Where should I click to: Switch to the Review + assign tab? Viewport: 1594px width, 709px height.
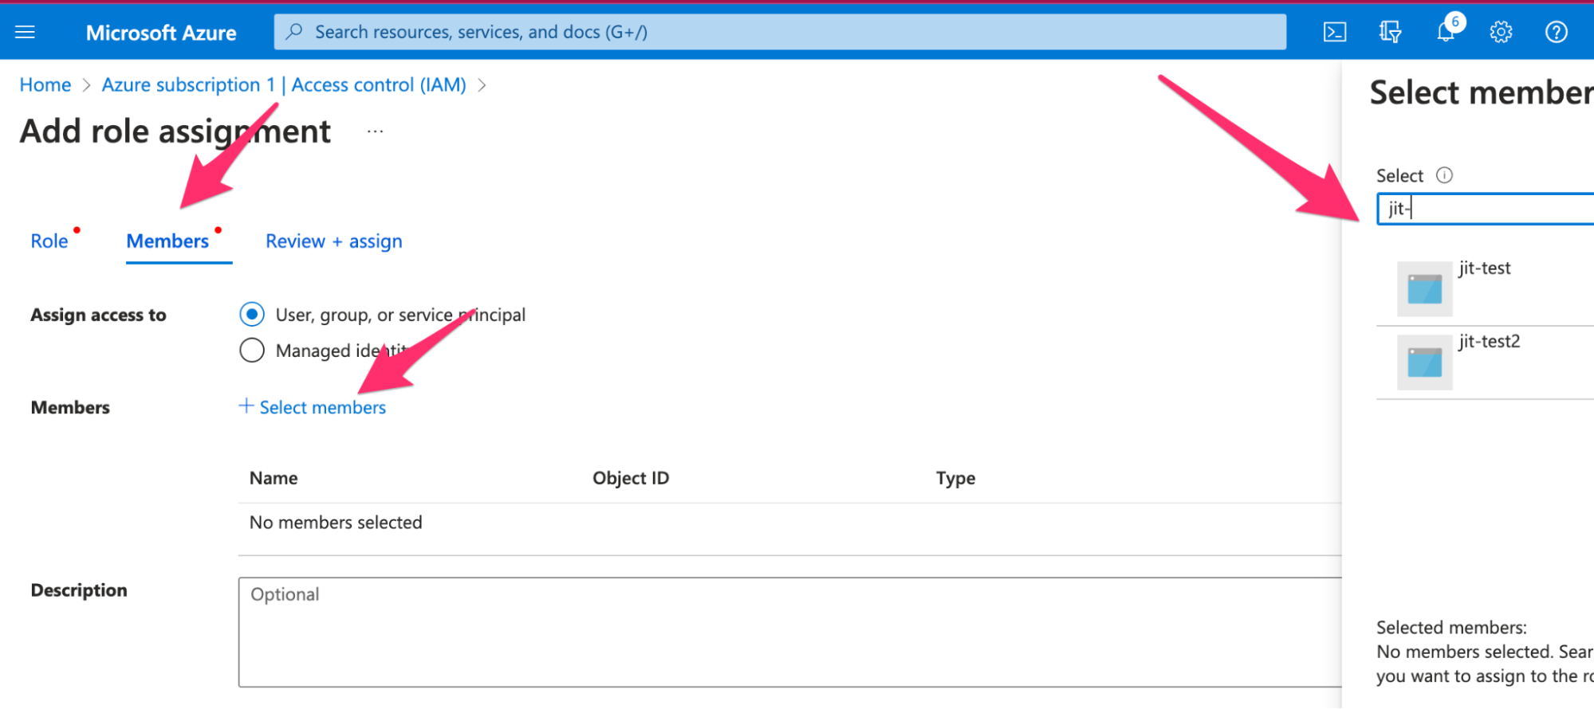[334, 241]
